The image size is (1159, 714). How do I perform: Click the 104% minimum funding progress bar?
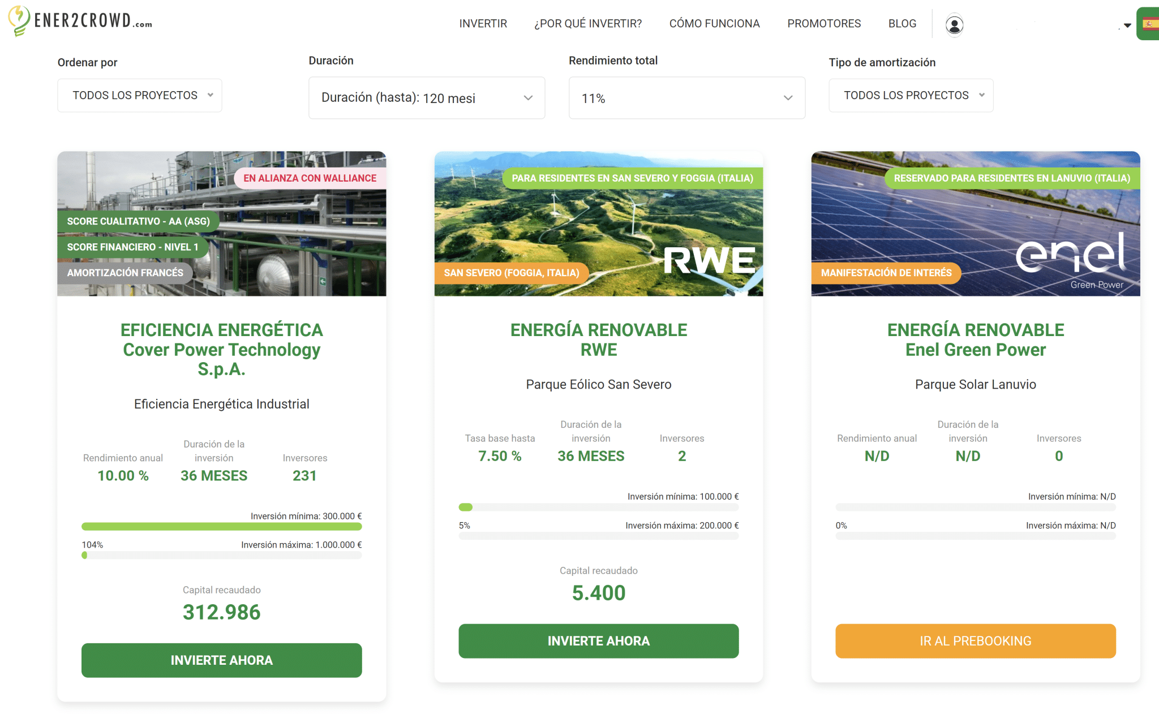(222, 527)
